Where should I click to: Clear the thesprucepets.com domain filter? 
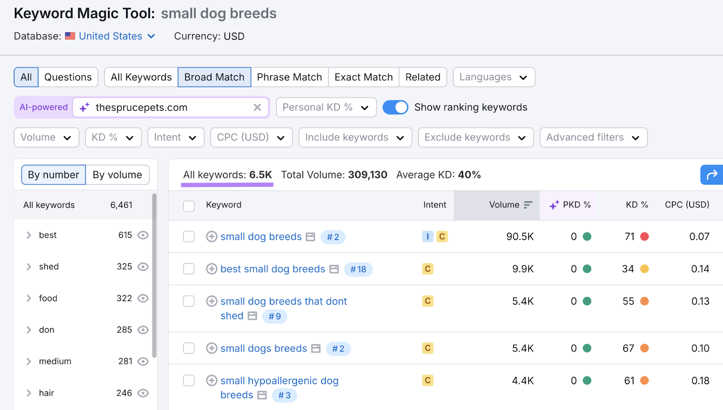(x=258, y=107)
